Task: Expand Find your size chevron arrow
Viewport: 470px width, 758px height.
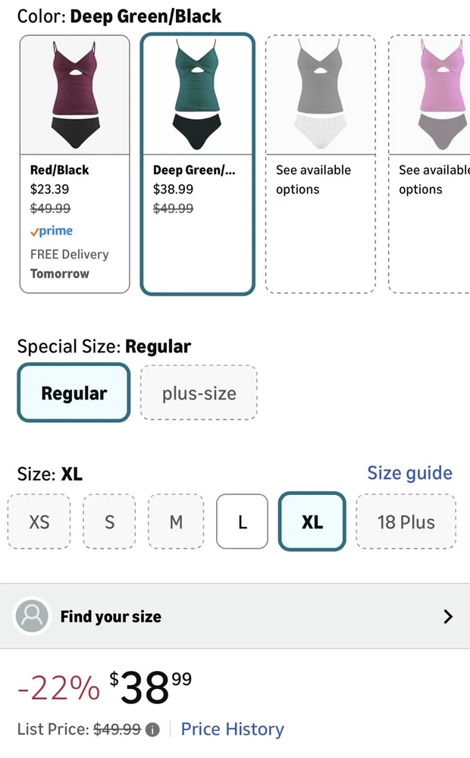Action: 448,616
